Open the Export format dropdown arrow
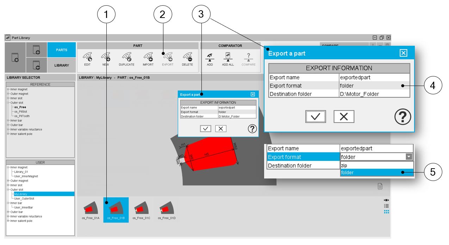This screenshot has width=449, height=245. pos(409,157)
